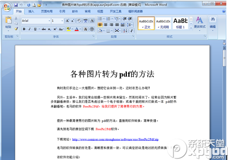Image resolution: width=228 pixels, height=160 pixels.
Task: Apply yellow text highlight color
Action: point(68,29)
